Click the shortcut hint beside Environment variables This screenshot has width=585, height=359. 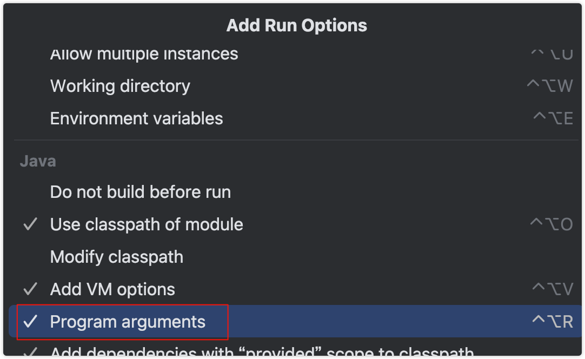coord(553,119)
